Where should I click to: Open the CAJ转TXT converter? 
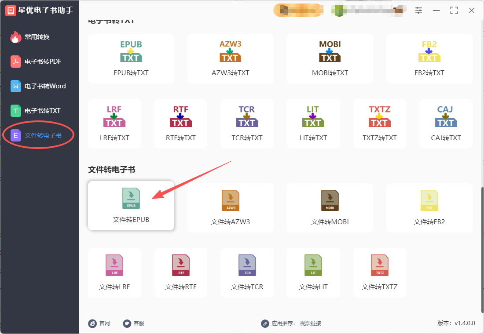[x=446, y=123]
